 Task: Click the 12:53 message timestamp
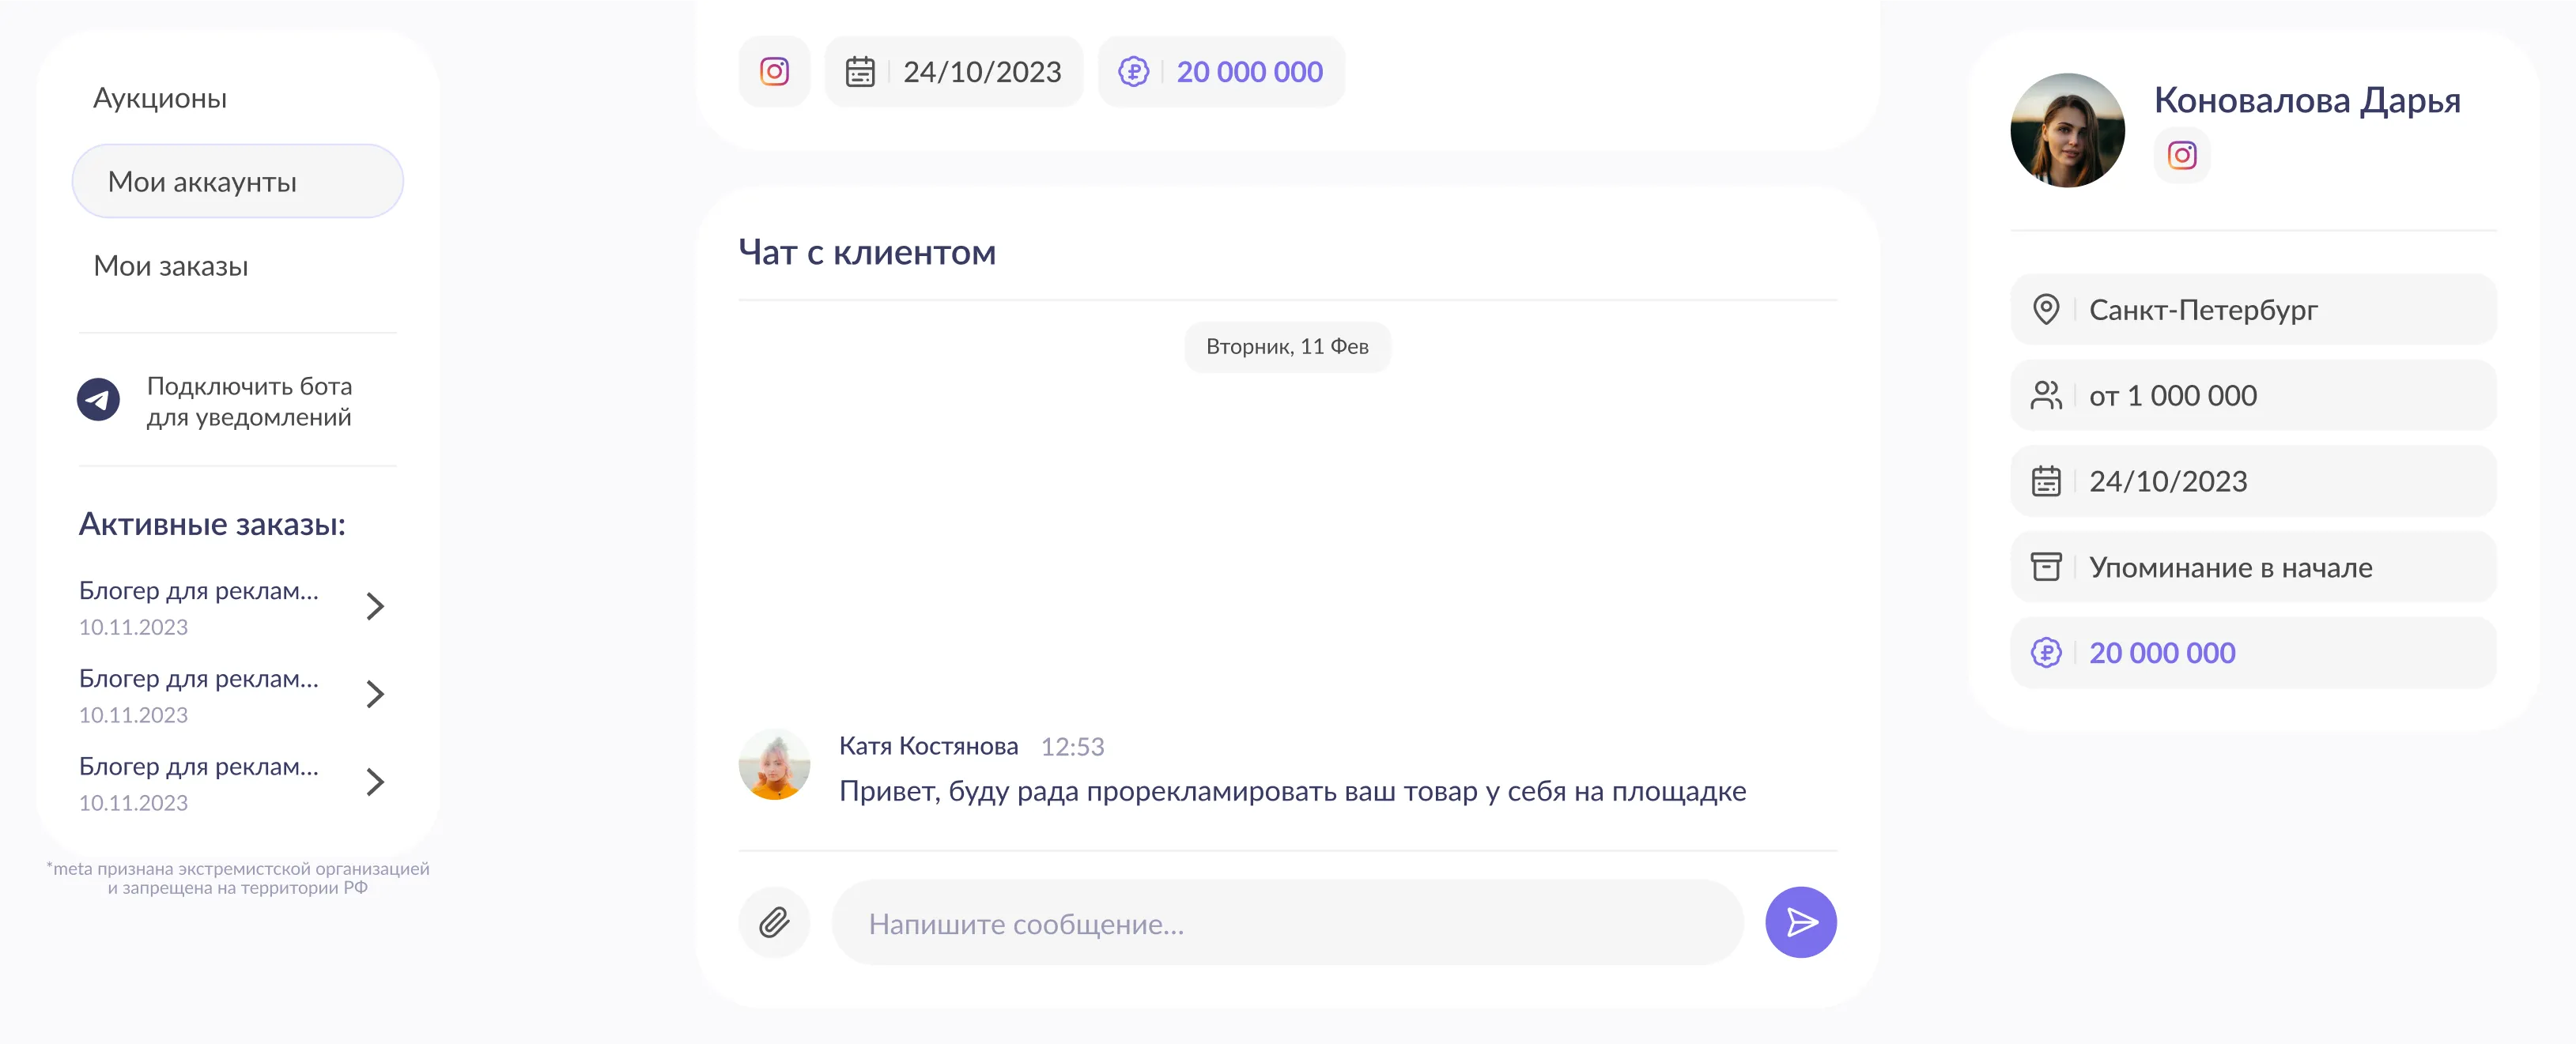pos(1072,747)
